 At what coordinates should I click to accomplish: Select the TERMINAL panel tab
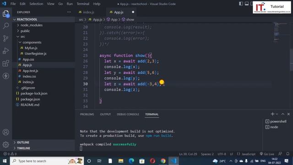(x=152, y=114)
